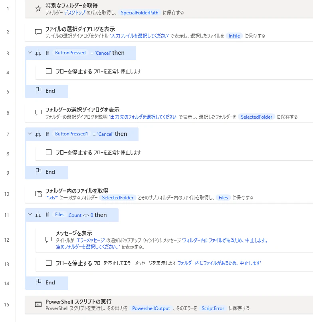Select the SpecialFolderPath variable chip
313x322 pixels.
[x=140, y=13]
